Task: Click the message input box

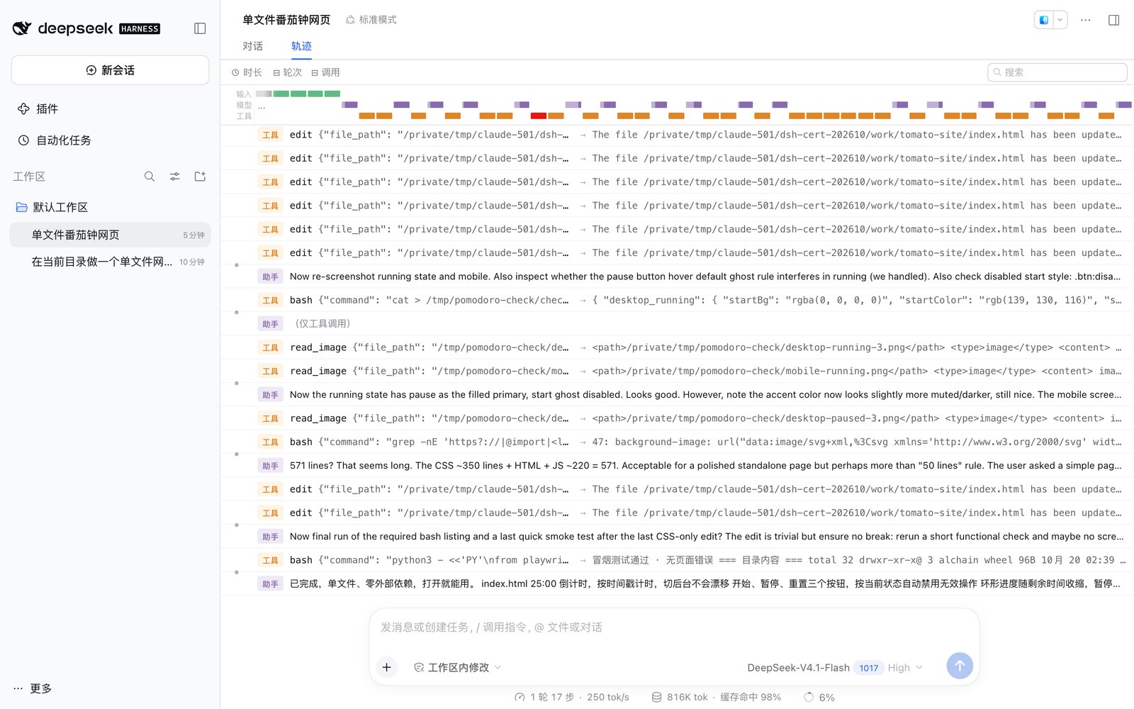Action: point(673,627)
